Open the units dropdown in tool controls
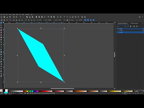Image resolution: width=144 pixels, height=108 pixels. click(80, 20)
